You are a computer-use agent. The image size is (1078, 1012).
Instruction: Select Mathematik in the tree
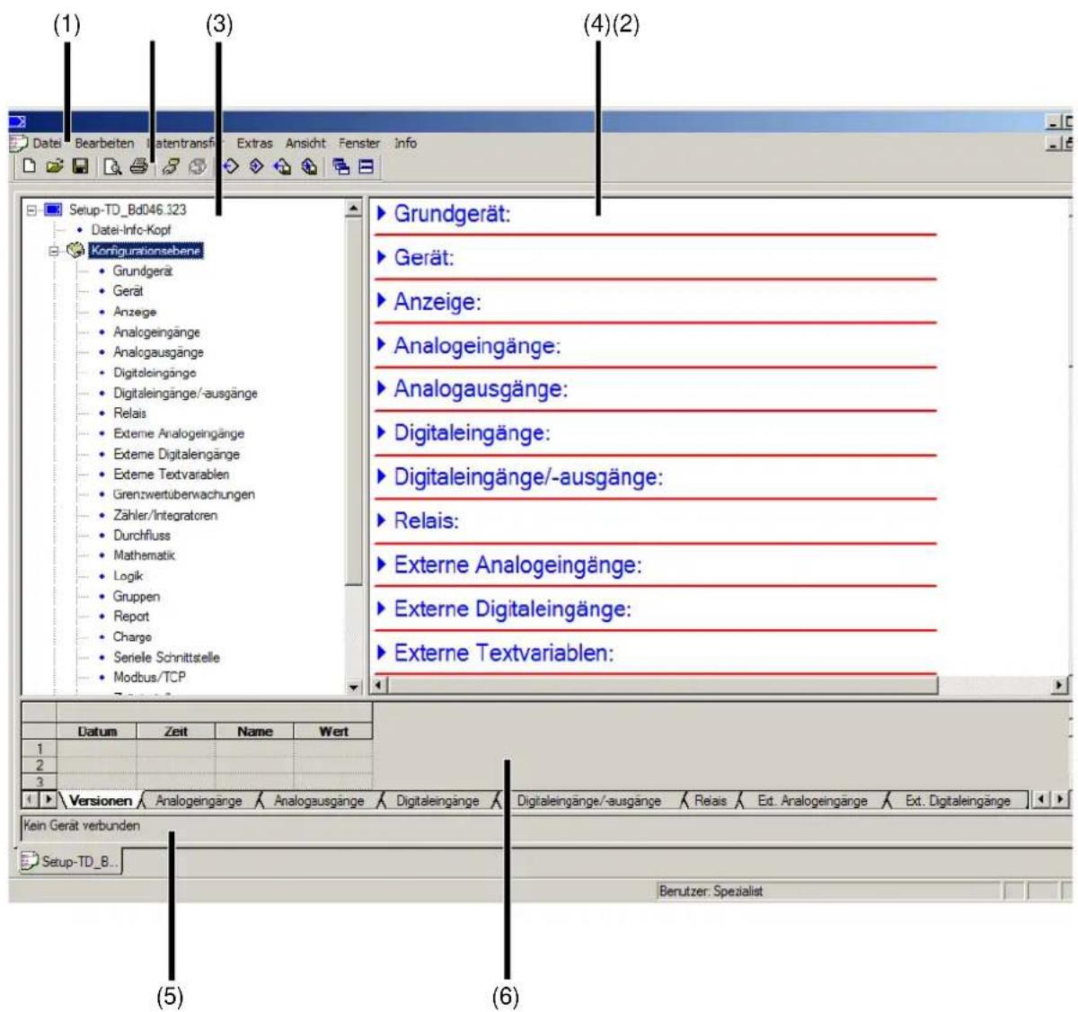click(144, 555)
